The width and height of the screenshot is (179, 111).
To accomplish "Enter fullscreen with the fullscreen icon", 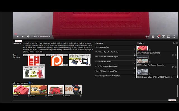I will tap(174, 37).
